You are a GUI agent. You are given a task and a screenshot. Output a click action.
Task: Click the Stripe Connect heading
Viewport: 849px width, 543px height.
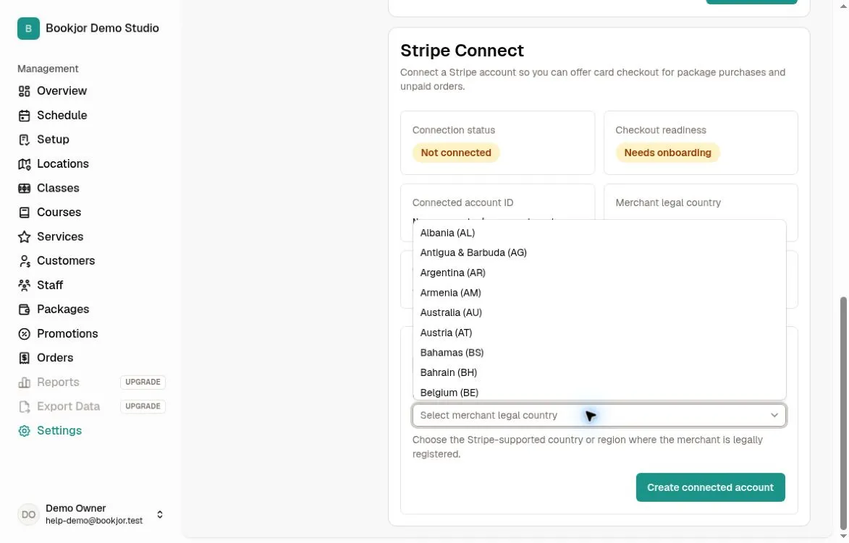462,51
